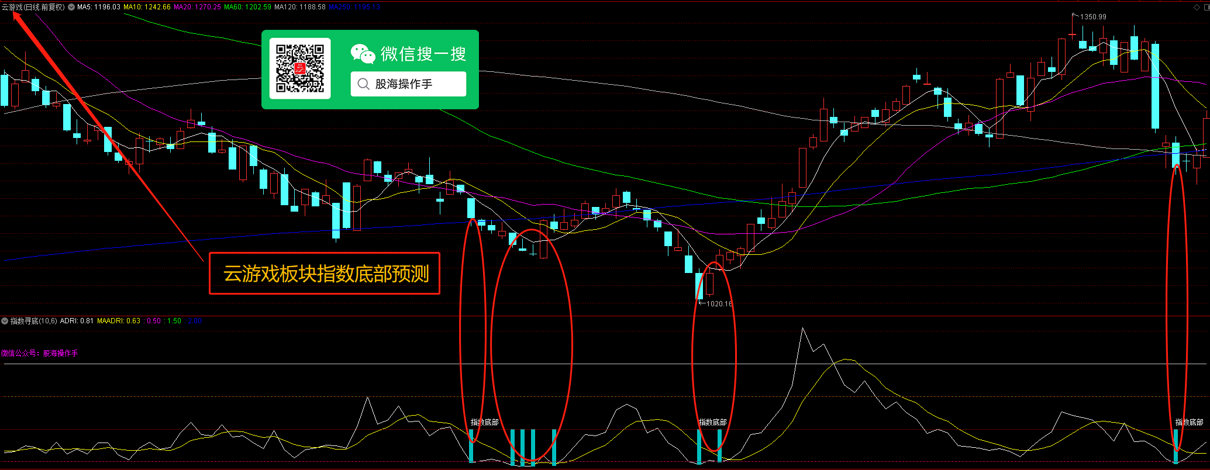Select the MA10: 1242.66 legend label
This screenshot has height=470, width=1210.
[x=147, y=7]
